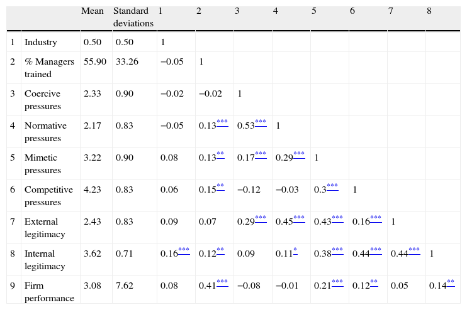Open the *** footnote after 0.21

(337, 282)
